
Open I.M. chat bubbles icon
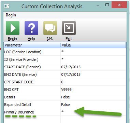(x=50, y=28)
